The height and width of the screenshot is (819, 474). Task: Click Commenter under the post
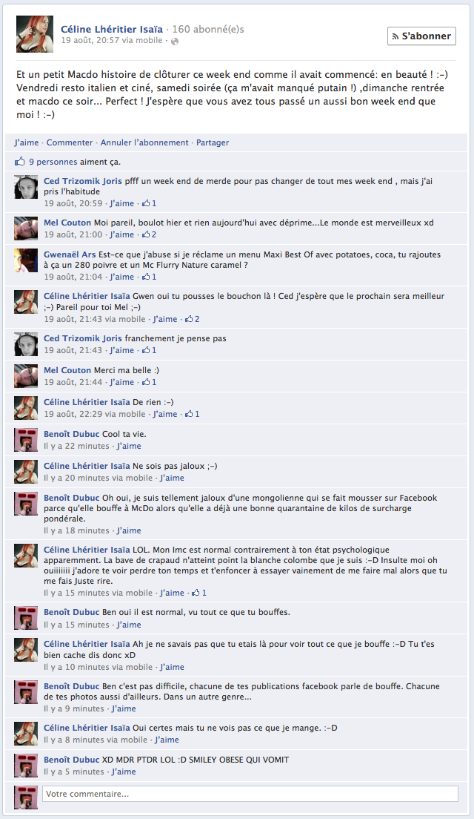pyautogui.click(x=70, y=142)
